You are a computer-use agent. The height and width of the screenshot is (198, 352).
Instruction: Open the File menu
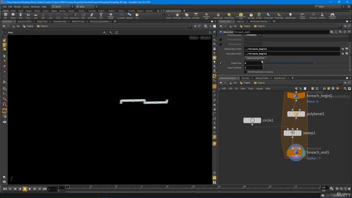click(x=5, y=7)
